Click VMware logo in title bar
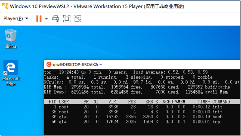 [5, 6]
